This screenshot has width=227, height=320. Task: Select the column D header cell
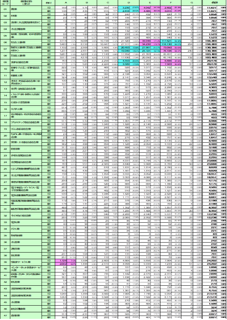click(128, 3)
